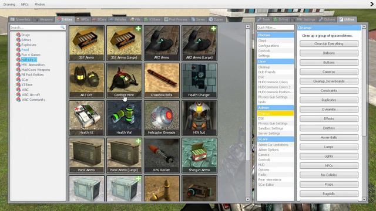Pick the Helicopter Grenade entity icon
The image size is (376, 211).
162,118
